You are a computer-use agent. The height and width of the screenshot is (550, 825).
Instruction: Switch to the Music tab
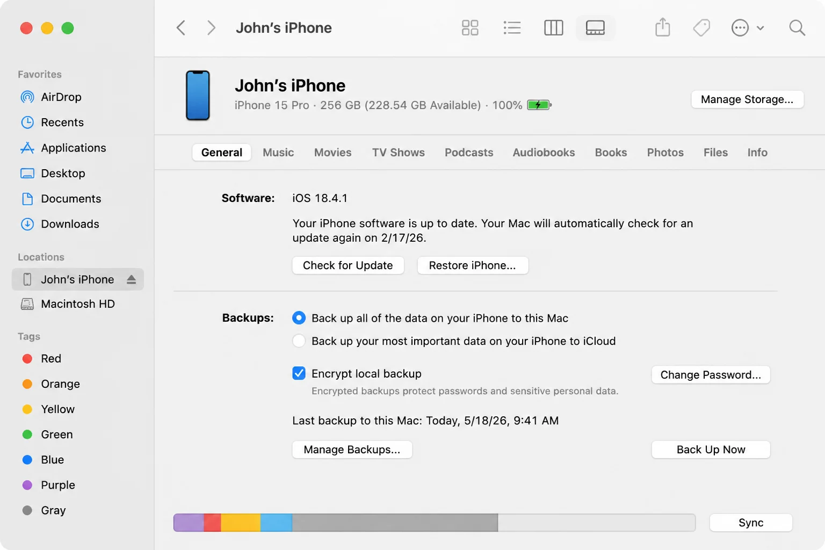pyautogui.click(x=278, y=153)
